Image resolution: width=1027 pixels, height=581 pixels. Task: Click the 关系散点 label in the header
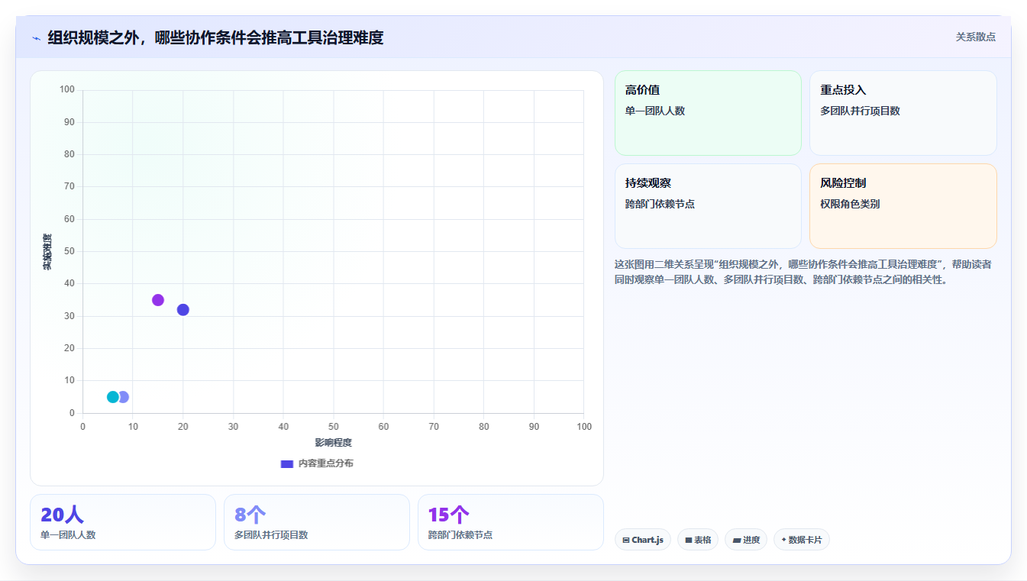click(x=976, y=37)
